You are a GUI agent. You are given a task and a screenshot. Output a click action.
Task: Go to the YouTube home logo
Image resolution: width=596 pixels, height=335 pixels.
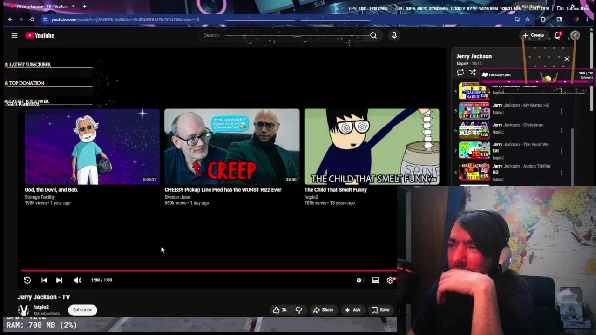point(40,35)
